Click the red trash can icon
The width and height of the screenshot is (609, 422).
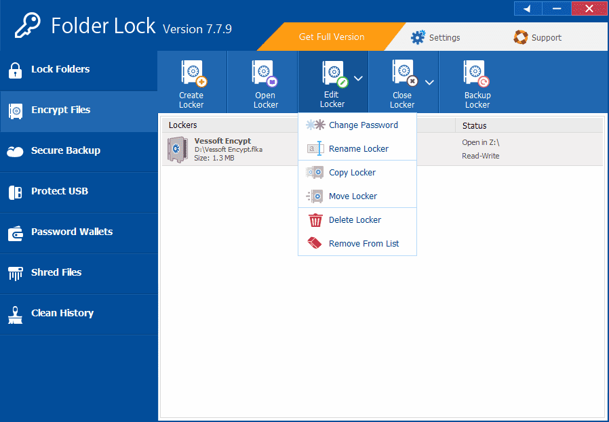point(315,220)
